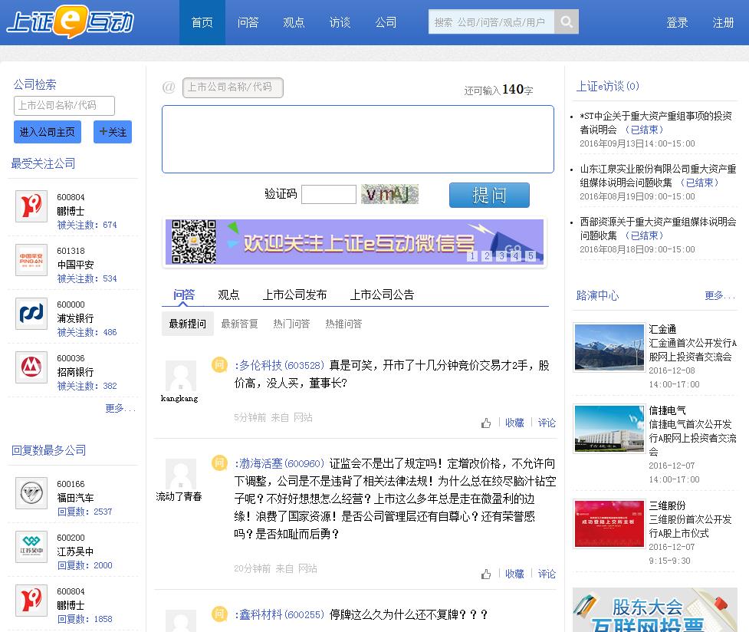This screenshot has height=632, width=749.
Task: Click the question text area
Action: click(358, 139)
